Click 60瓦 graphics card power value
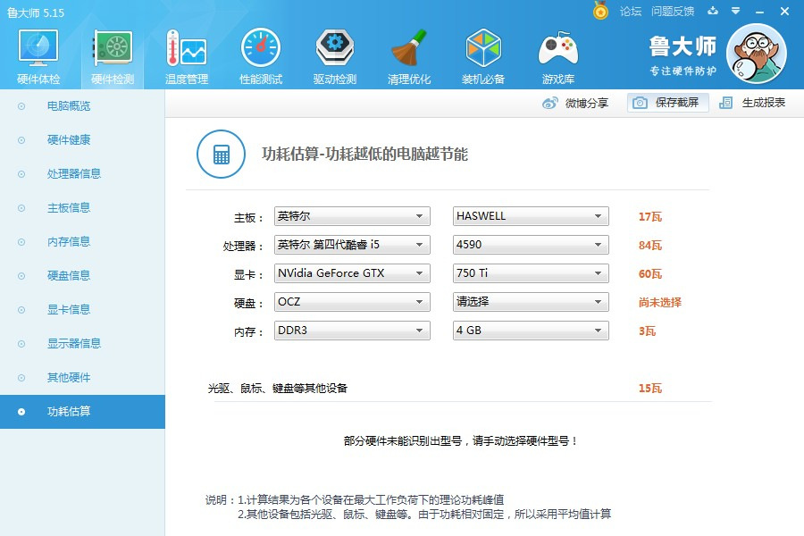The image size is (804, 536). pyautogui.click(x=649, y=274)
